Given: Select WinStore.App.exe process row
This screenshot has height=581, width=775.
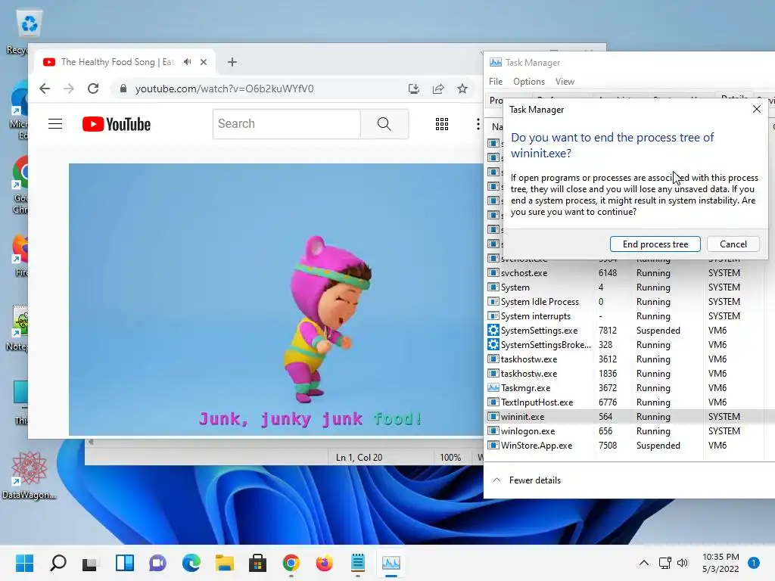Looking at the screenshot, I should pyautogui.click(x=629, y=445).
